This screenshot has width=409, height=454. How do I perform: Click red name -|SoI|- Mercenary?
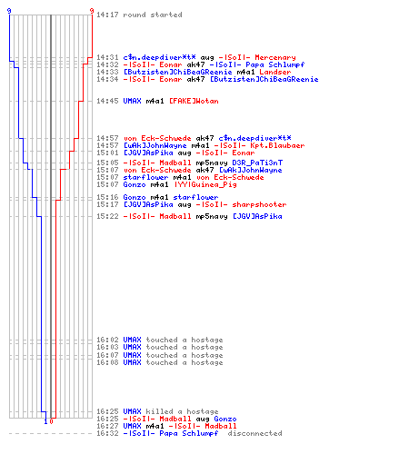[x=257, y=57]
